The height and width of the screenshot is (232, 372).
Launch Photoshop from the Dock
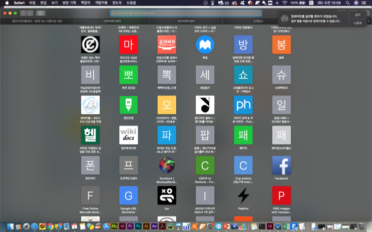[x=138, y=226]
